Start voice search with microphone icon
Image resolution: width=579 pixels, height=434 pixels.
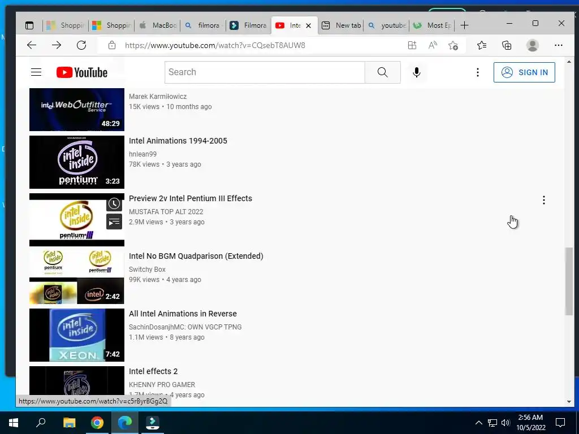[x=417, y=72]
